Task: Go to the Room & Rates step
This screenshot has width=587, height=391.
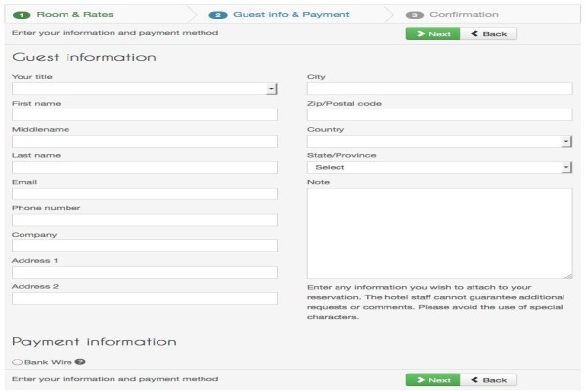Action: [x=75, y=15]
